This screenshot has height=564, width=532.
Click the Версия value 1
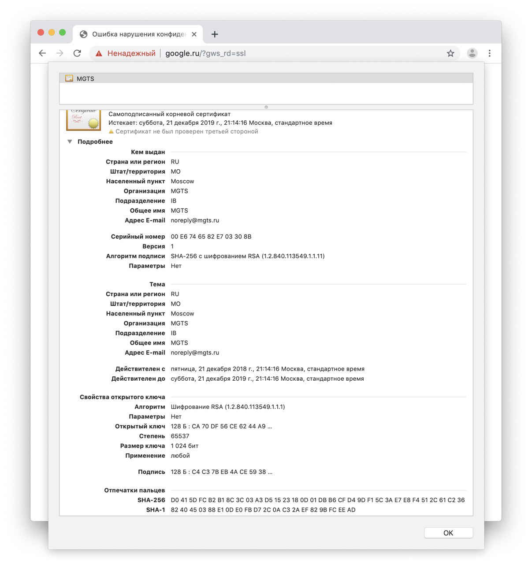pos(172,246)
